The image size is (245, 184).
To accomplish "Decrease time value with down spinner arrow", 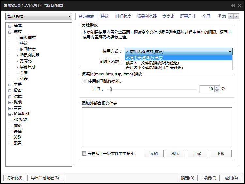I will [217, 91].
